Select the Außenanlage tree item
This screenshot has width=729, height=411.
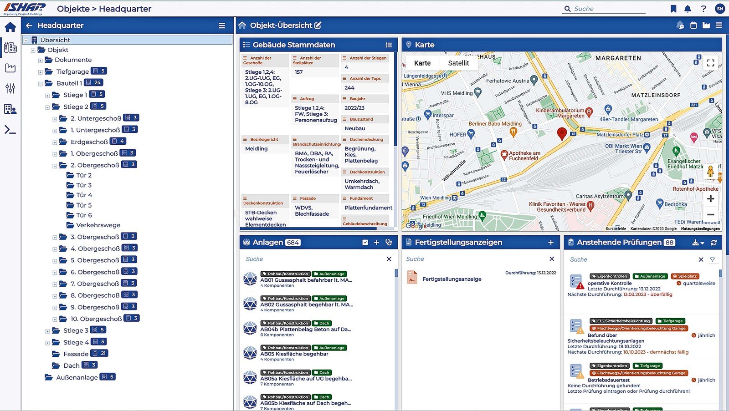tap(77, 377)
